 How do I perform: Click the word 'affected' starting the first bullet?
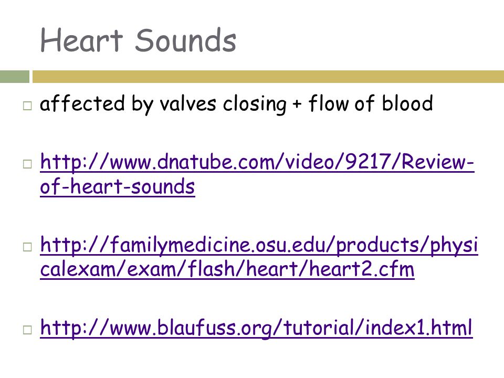coord(82,103)
